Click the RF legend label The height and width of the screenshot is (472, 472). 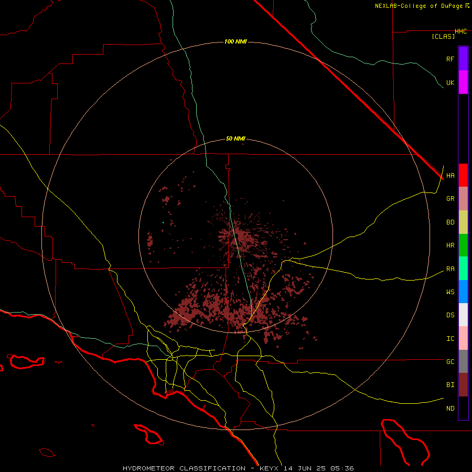(x=450, y=59)
